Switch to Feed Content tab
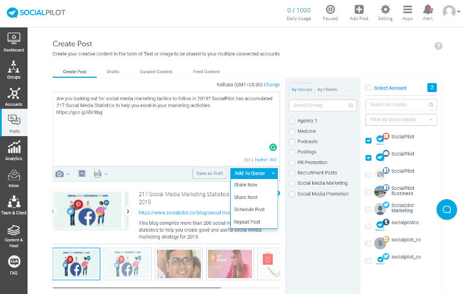 [x=206, y=71]
